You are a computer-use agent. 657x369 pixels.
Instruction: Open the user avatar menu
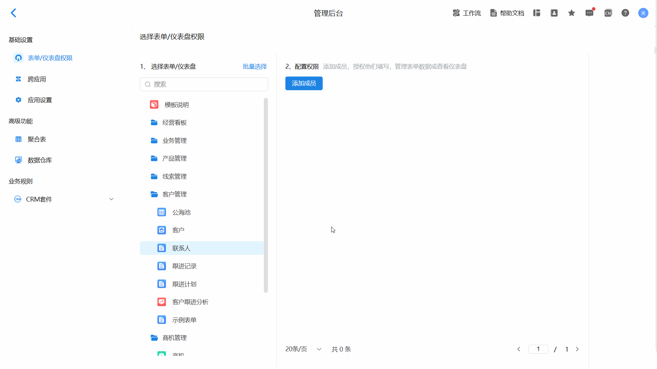pyautogui.click(x=643, y=13)
